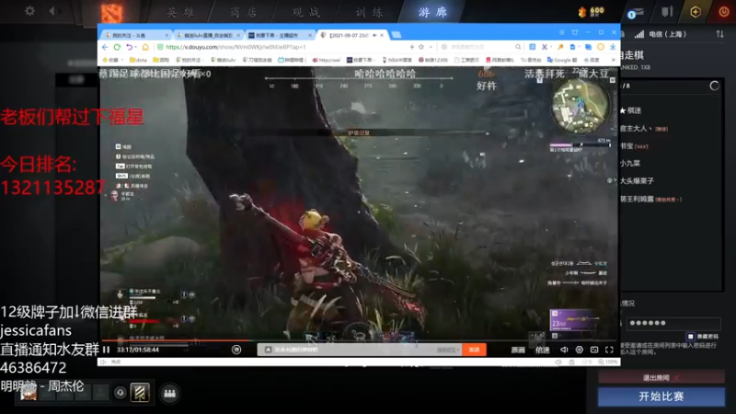Mute video with speaker icon
736x414 pixels.
click(564, 350)
